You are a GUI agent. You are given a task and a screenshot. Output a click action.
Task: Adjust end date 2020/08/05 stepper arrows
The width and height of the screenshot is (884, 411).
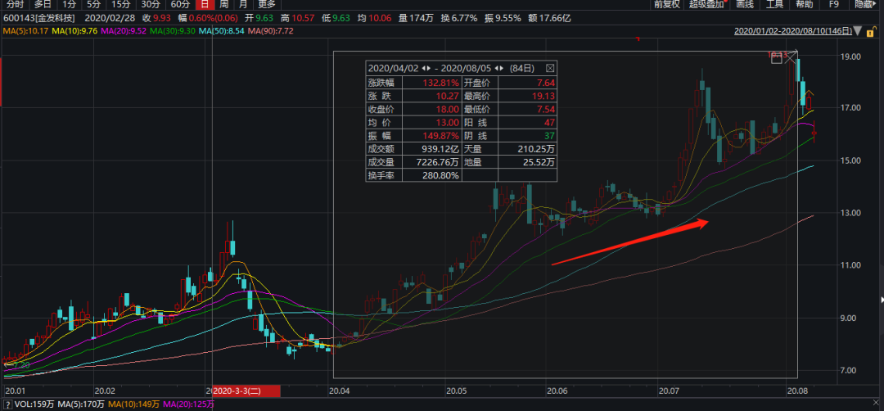(500, 68)
